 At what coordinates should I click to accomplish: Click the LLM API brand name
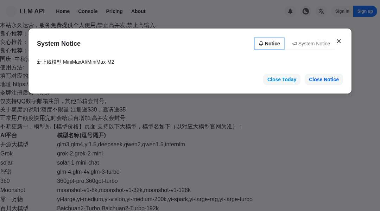click(32, 11)
